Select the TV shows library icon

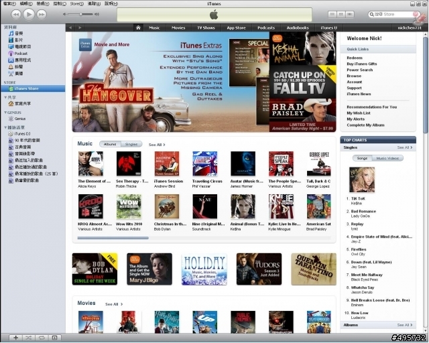(x=11, y=47)
